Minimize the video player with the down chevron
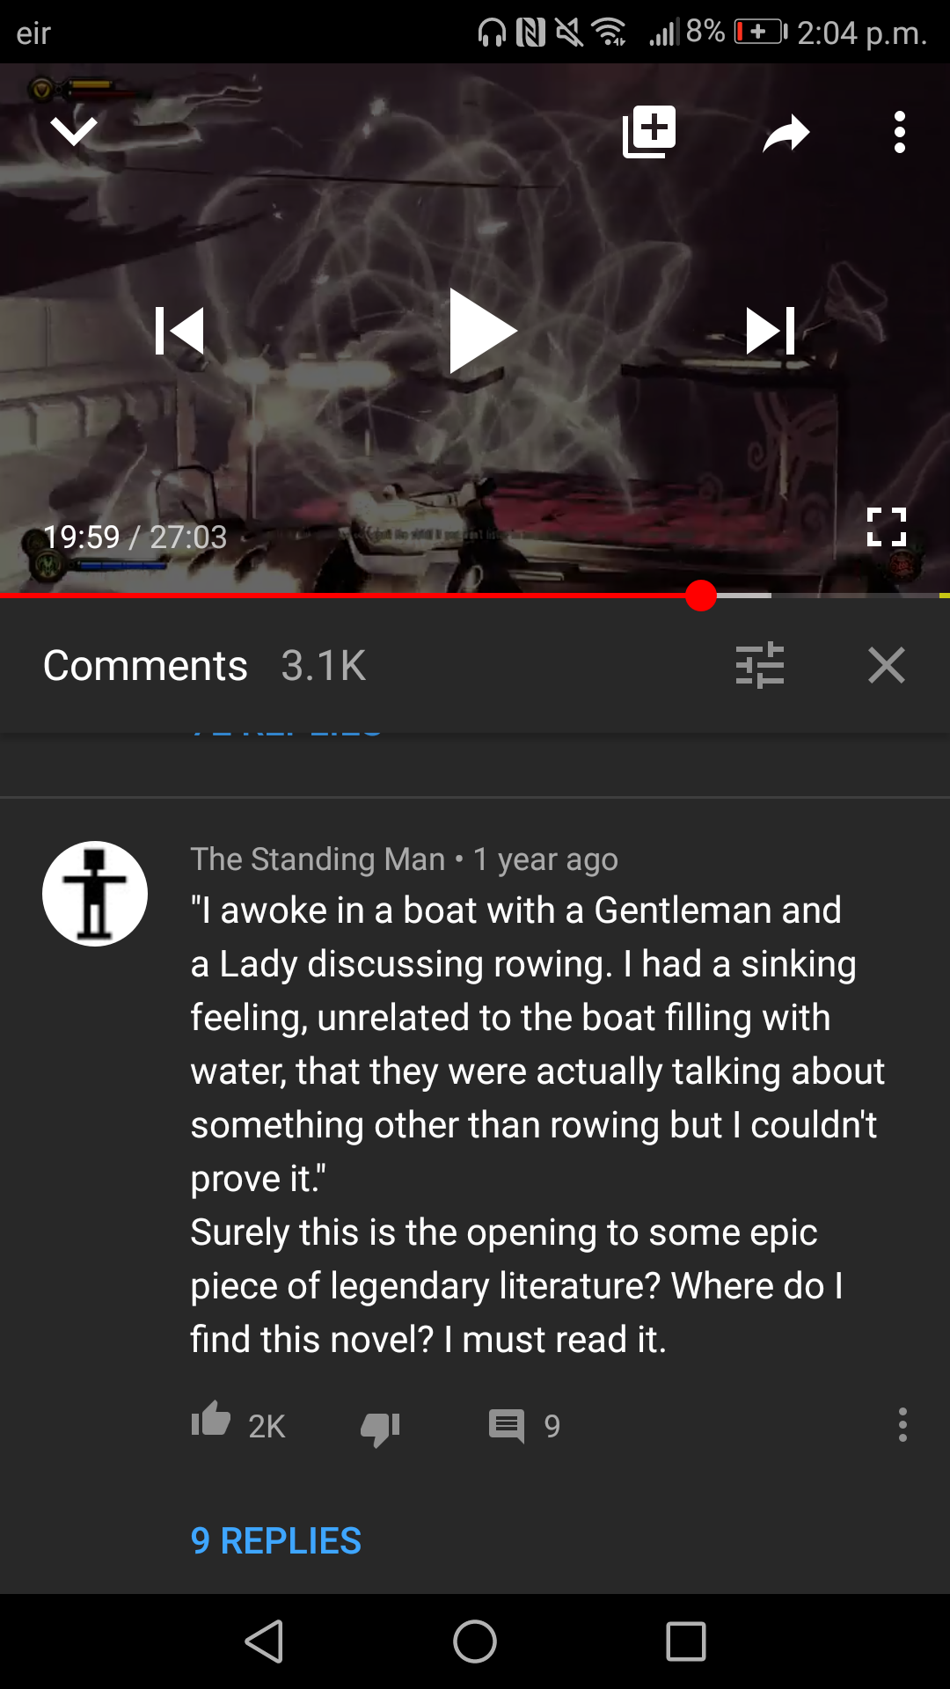Screen dimensions: 950x1689 [x=74, y=131]
